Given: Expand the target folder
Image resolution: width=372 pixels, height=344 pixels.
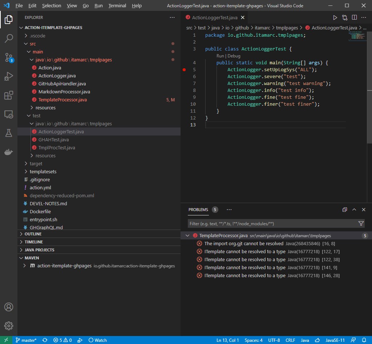Looking at the screenshot, I should pyautogui.click(x=36, y=164).
